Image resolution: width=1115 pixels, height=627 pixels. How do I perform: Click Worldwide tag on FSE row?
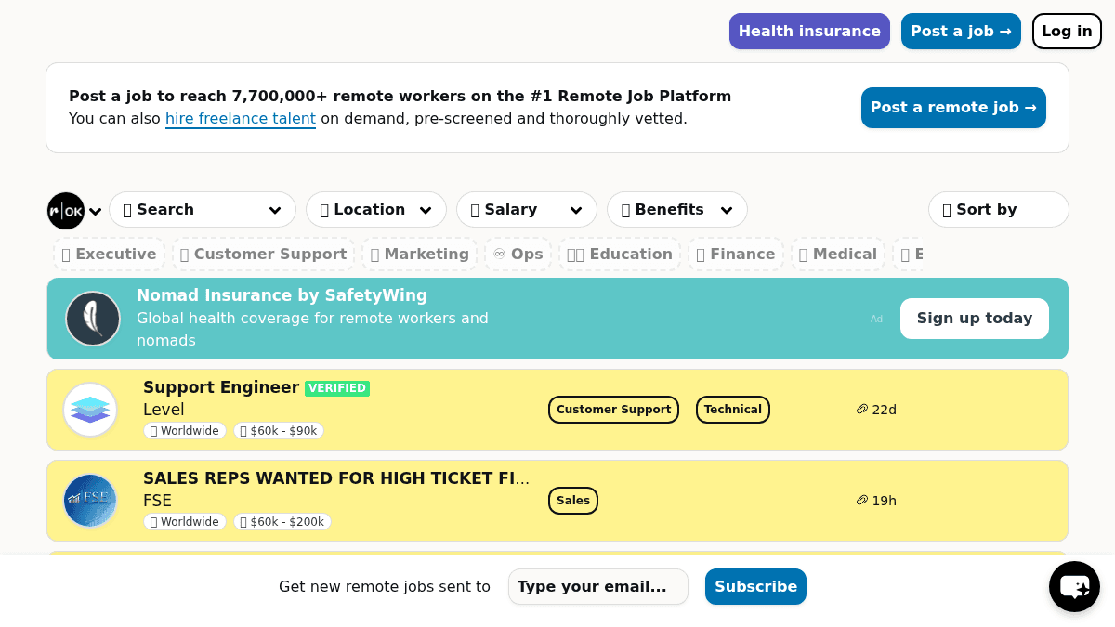[185, 522]
